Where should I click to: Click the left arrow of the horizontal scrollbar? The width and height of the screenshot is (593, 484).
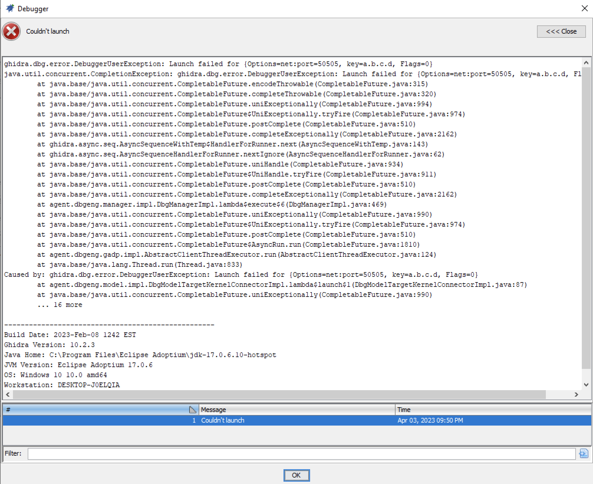tap(8, 395)
